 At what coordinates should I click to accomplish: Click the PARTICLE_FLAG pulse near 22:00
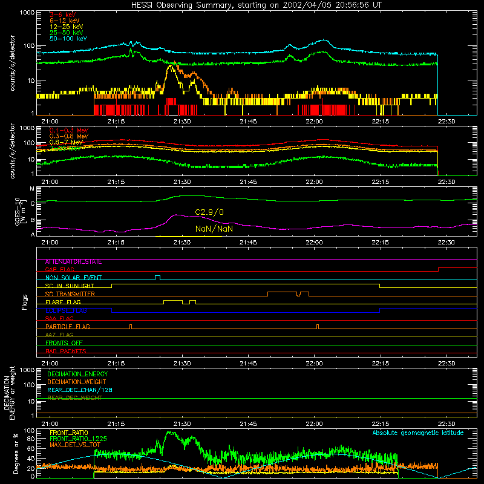click(318, 327)
